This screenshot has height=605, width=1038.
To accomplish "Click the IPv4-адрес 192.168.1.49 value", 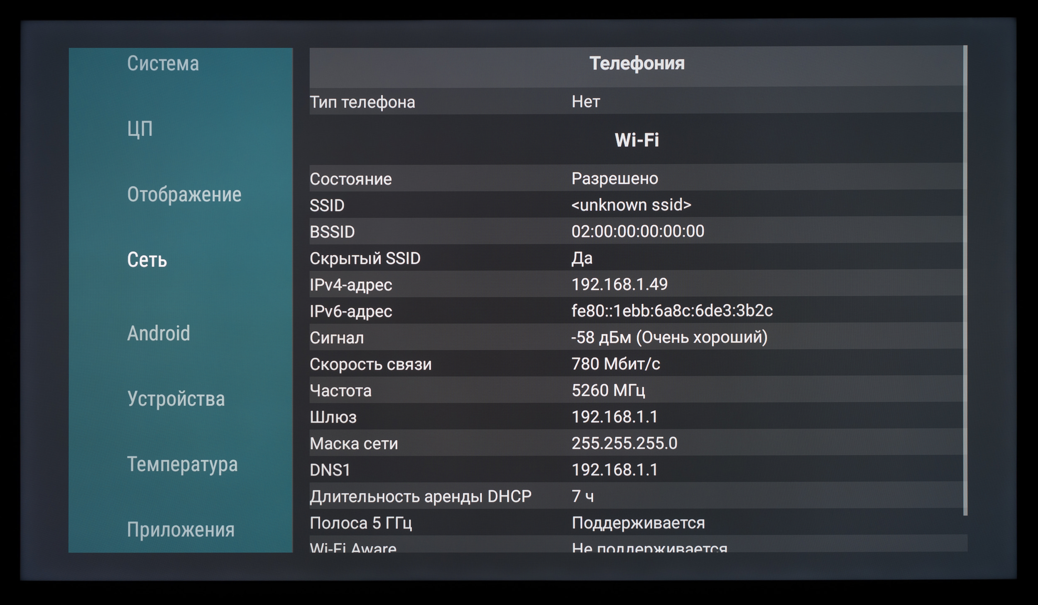I will 619,285.
